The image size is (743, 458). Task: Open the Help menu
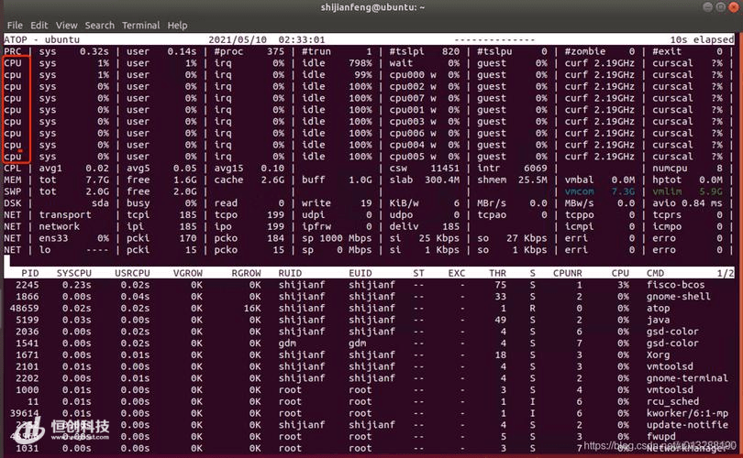[177, 25]
